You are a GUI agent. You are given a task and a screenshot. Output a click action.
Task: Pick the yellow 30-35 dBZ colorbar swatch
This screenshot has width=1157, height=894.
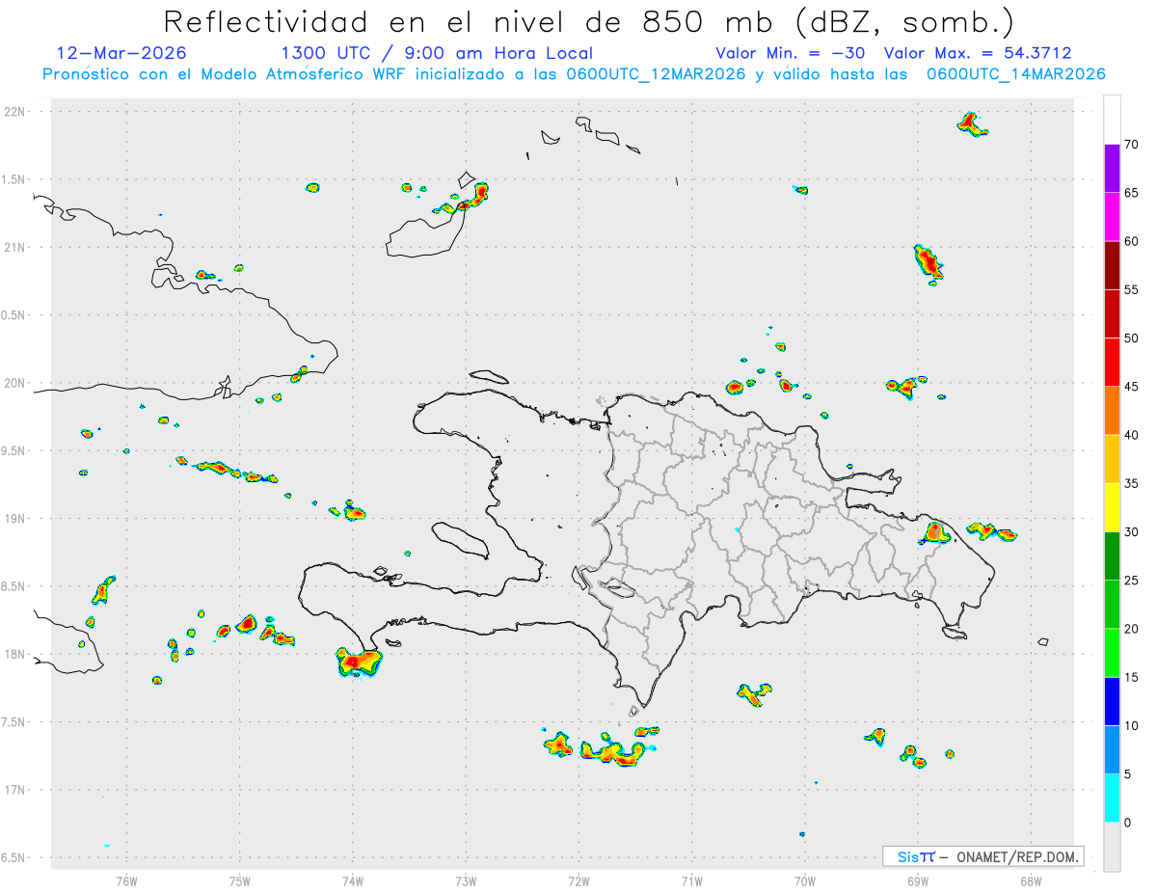point(1112,507)
